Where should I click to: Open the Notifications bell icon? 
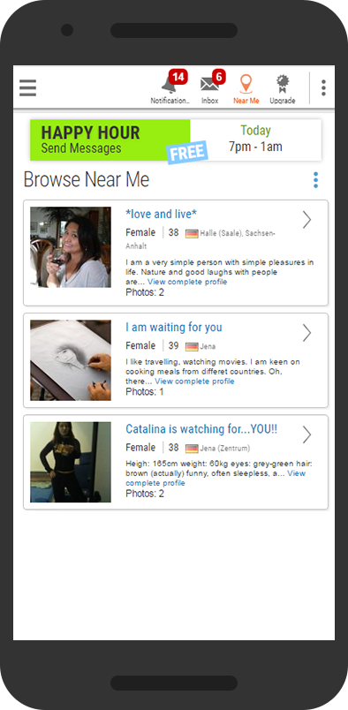pos(169,85)
